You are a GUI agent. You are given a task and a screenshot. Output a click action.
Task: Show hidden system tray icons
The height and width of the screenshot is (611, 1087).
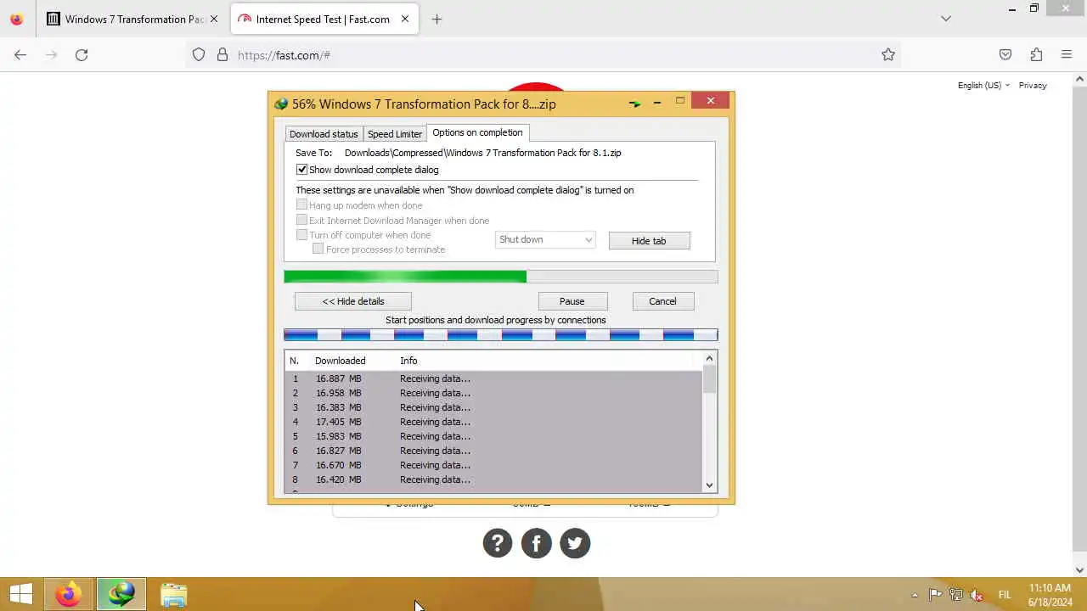(x=915, y=595)
